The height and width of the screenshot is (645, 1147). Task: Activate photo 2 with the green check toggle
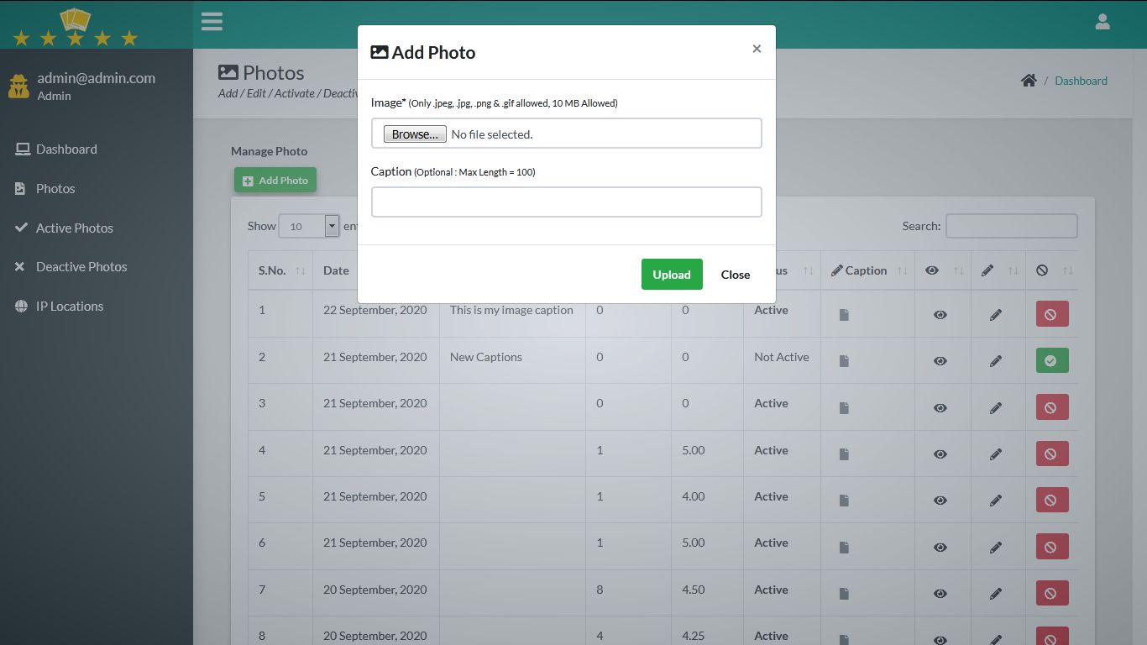tap(1051, 360)
